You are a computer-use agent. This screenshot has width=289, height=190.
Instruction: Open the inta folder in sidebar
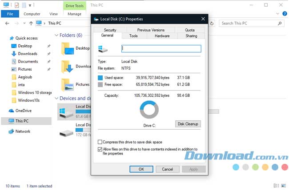point(21,85)
